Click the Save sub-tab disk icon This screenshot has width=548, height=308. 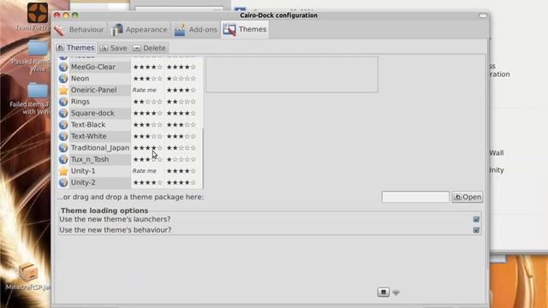click(x=104, y=48)
